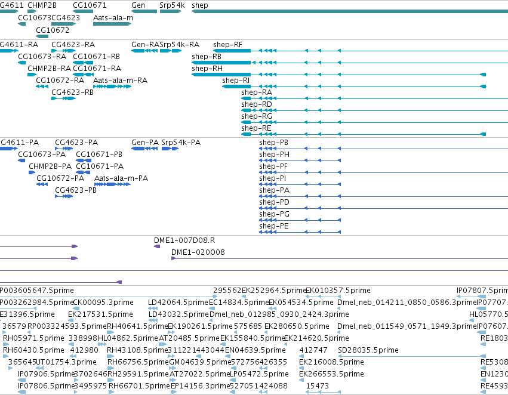Click CG10672-PA protein label
508x395 pixels.
tap(60, 178)
